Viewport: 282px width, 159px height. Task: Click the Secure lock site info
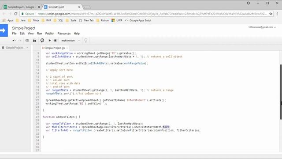(x=27, y=14)
